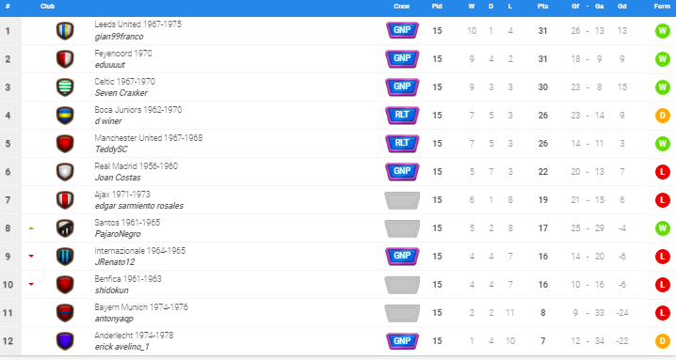Click the Form column header

(662, 6)
